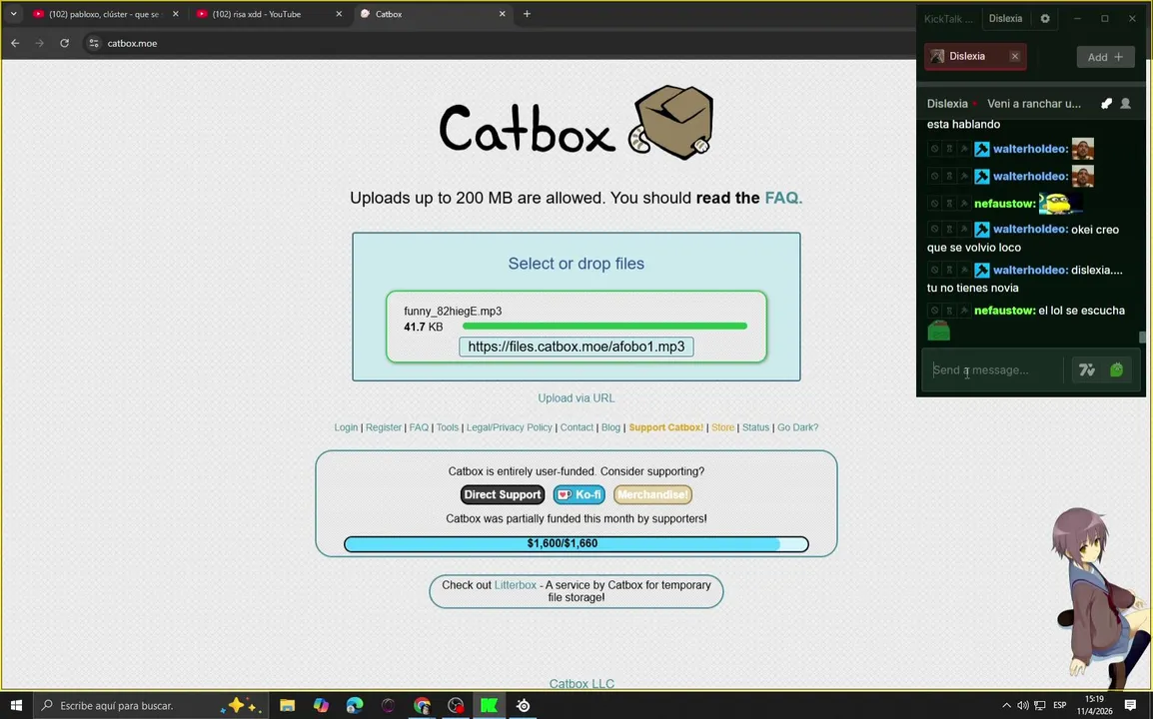
Task: Open the Store link
Action: point(722,427)
